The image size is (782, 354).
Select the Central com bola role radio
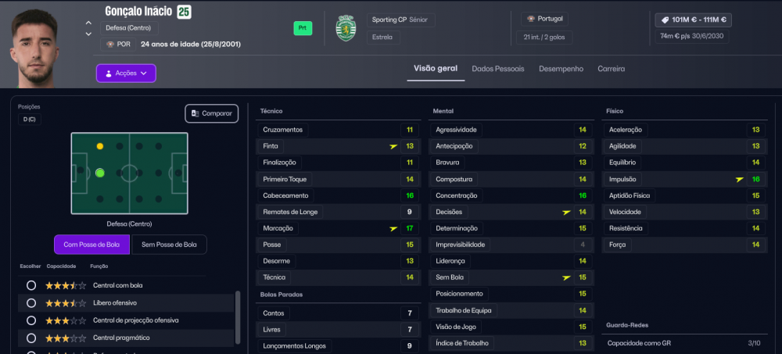tap(31, 286)
